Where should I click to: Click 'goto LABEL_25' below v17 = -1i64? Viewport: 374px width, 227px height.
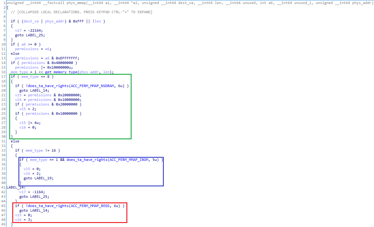coord(34,197)
